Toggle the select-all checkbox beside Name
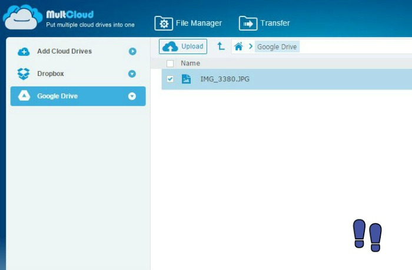This screenshot has width=412, height=270. [170, 64]
